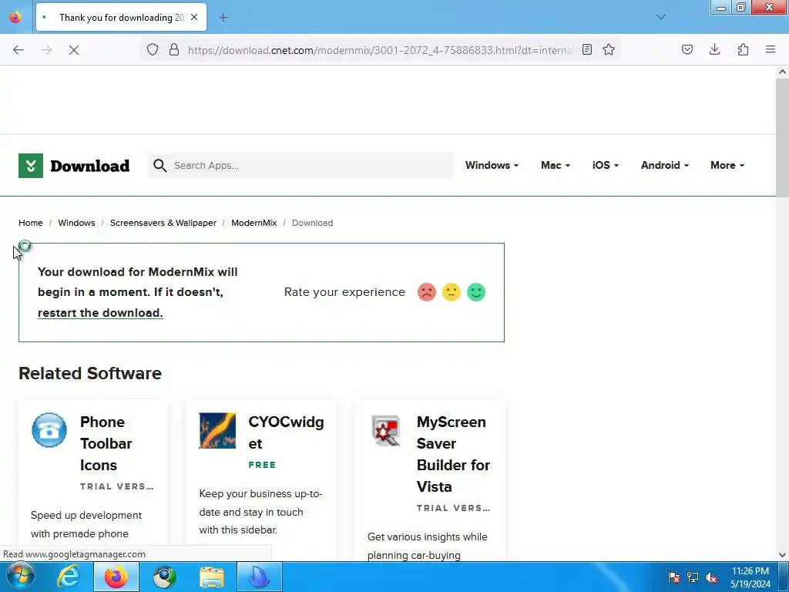789x592 pixels.
Task: Click the vertical scrollbar thumb
Action: tap(782, 137)
